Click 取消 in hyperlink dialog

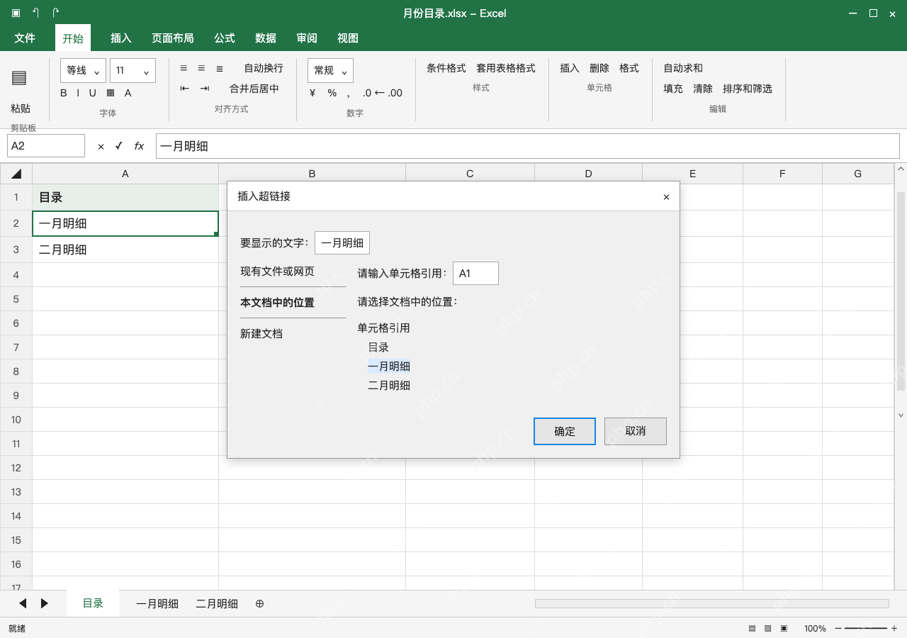(636, 431)
